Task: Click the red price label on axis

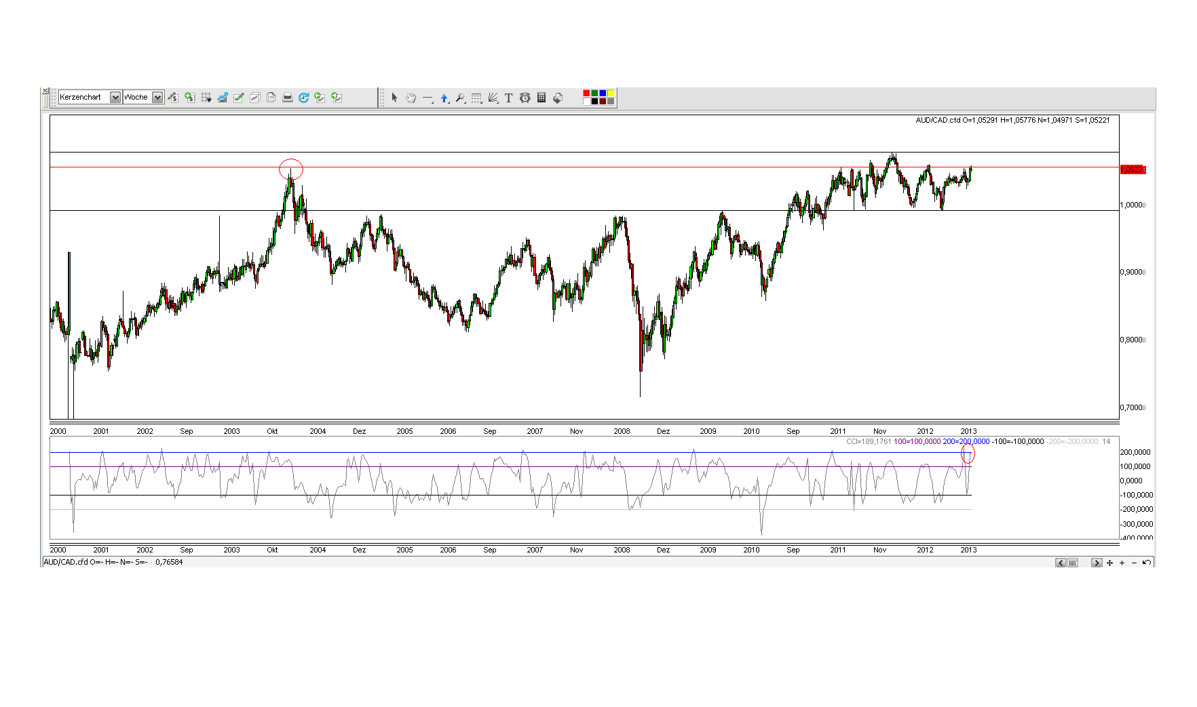Action: click(x=1133, y=169)
